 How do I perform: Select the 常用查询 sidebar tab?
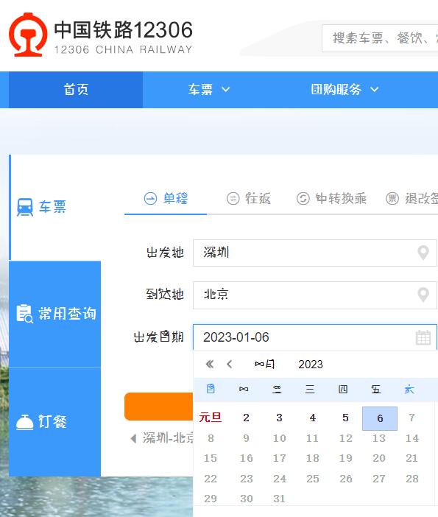click(55, 314)
